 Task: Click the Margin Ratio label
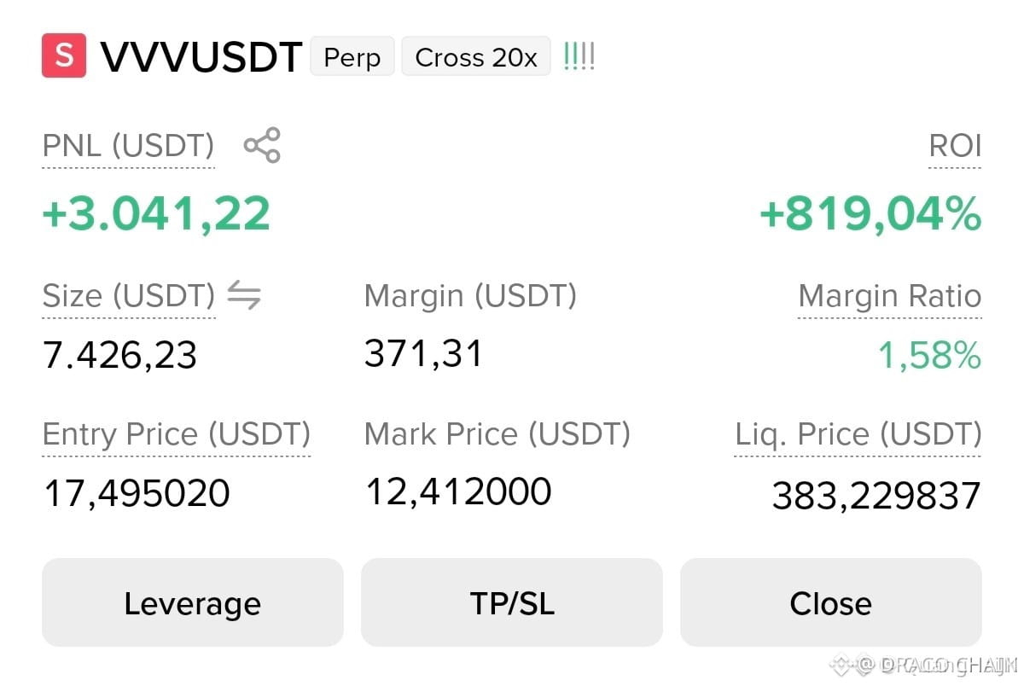890,296
